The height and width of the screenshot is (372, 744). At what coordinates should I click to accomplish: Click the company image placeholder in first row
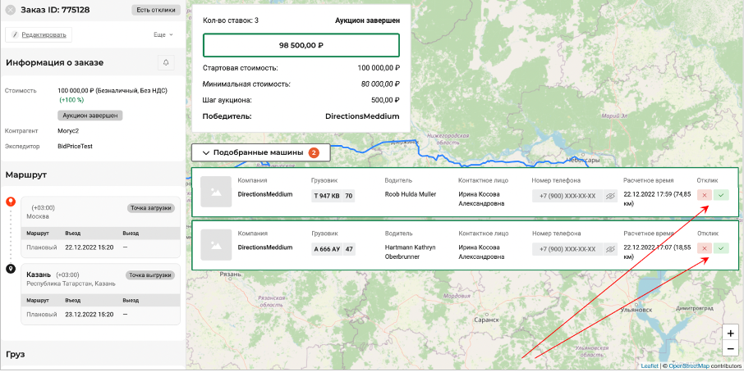point(215,191)
